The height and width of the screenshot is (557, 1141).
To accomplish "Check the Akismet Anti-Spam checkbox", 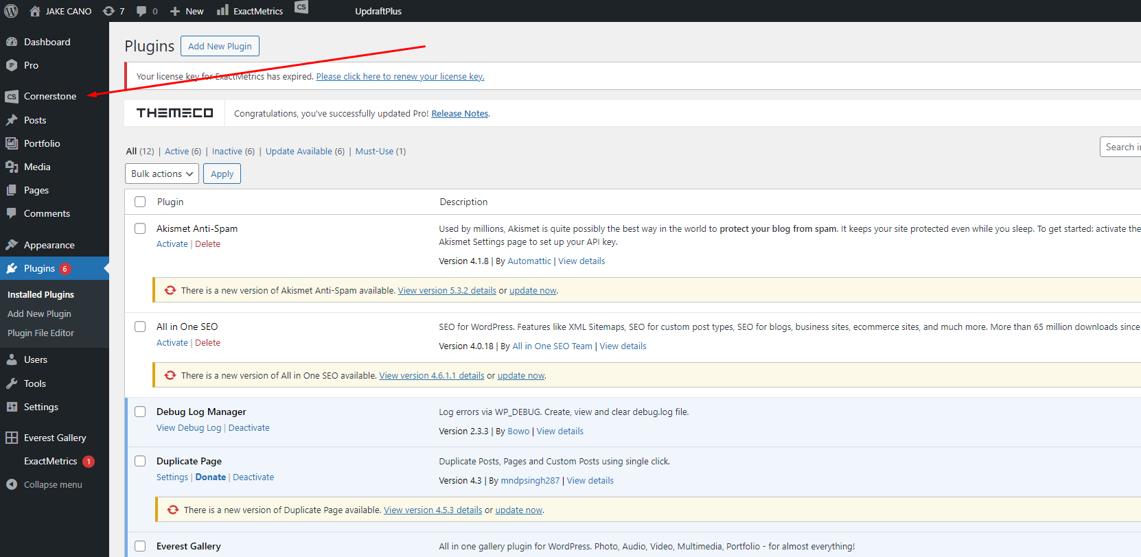I will (x=140, y=228).
